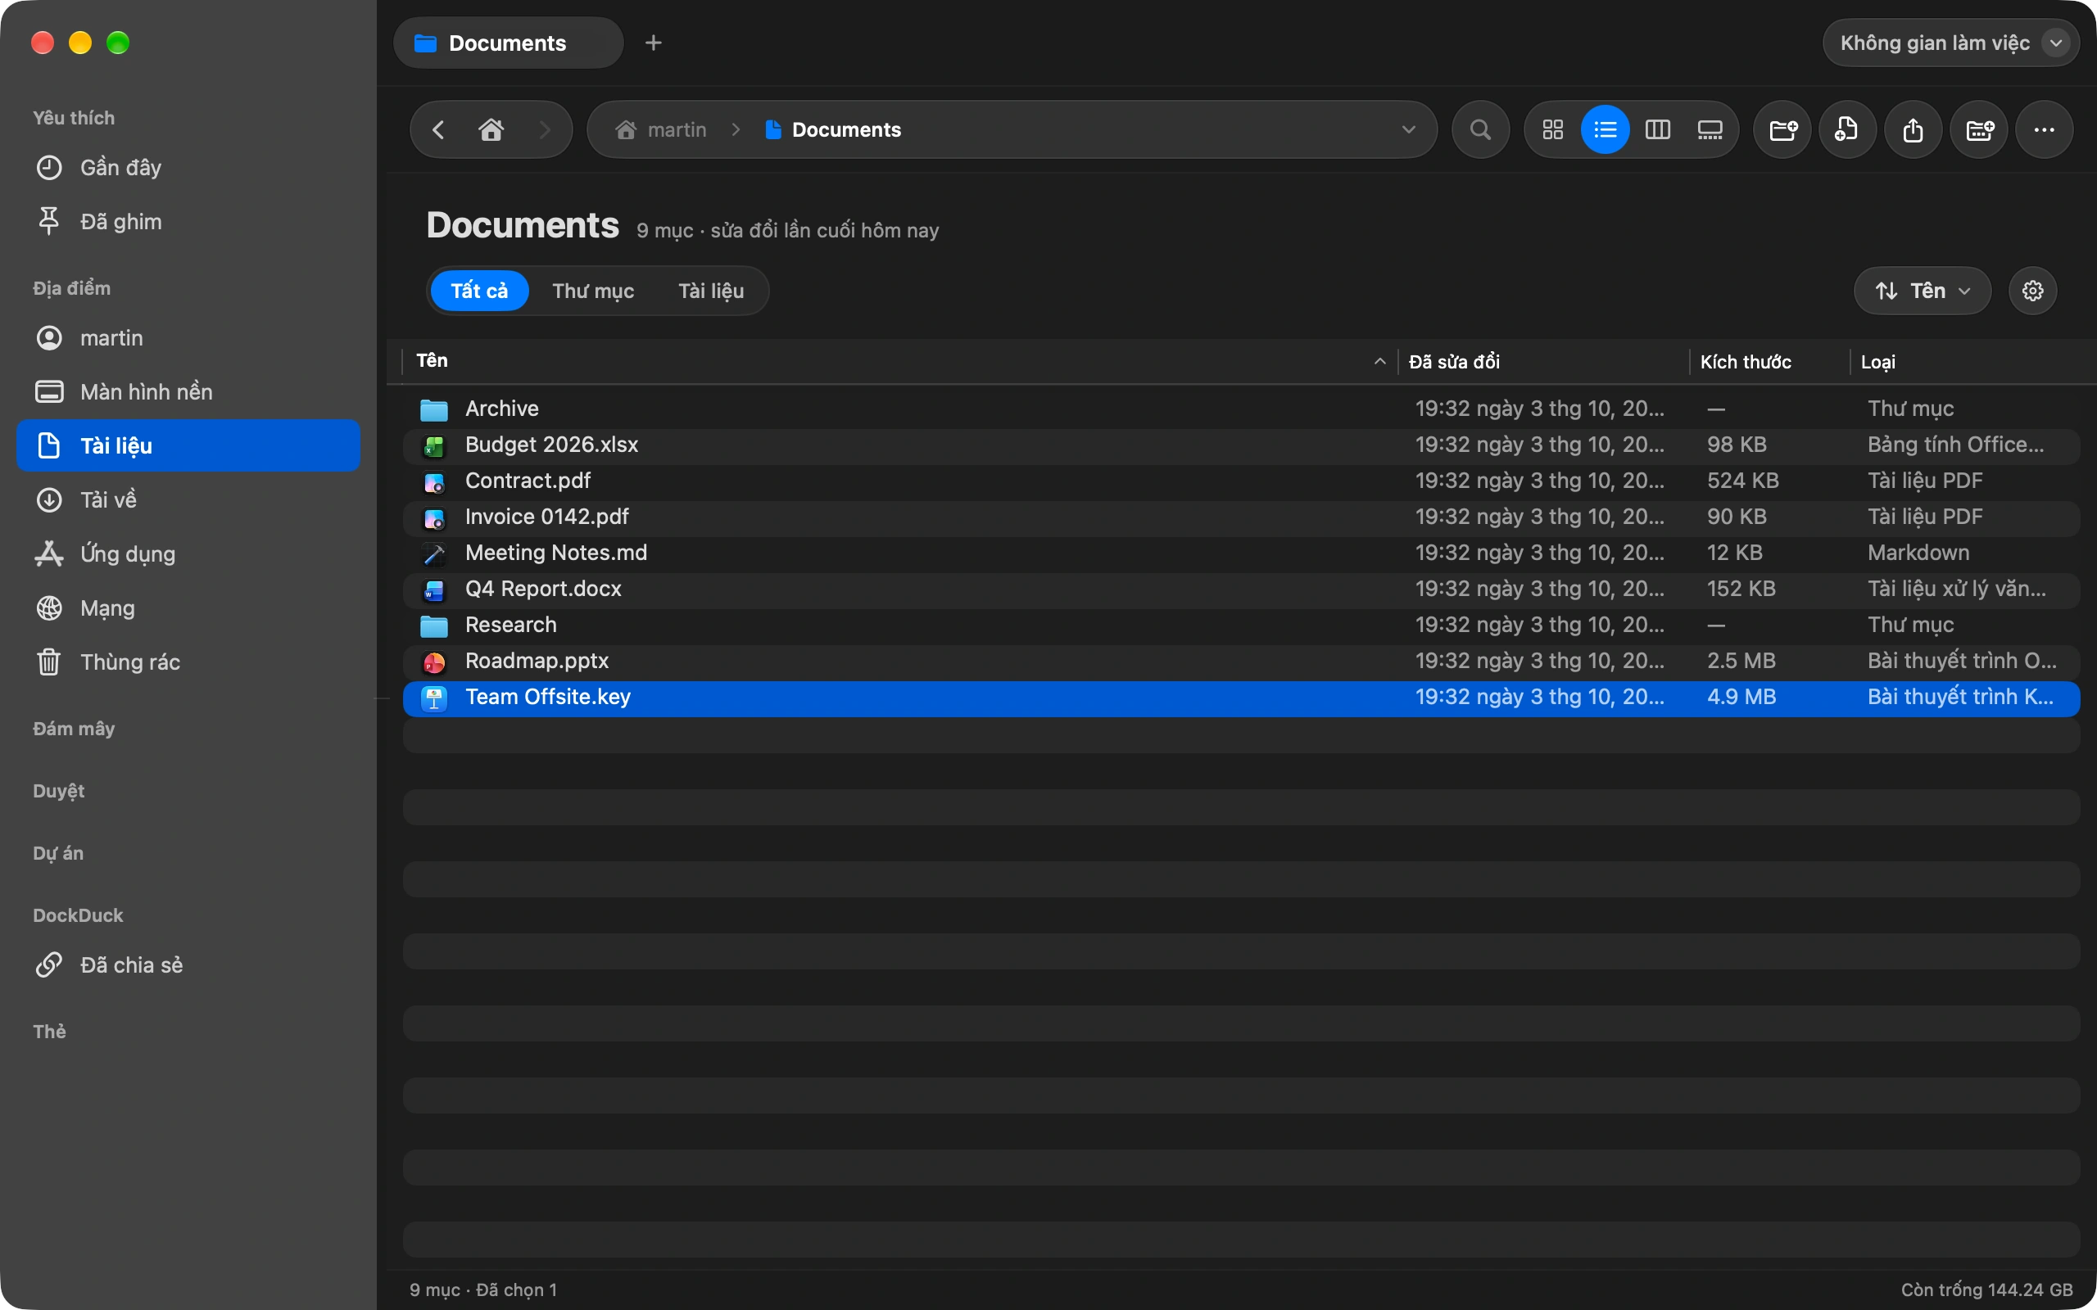Open more options three-dots menu
Image resolution: width=2097 pixels, height=1310 pixels.
(2044, 130)
